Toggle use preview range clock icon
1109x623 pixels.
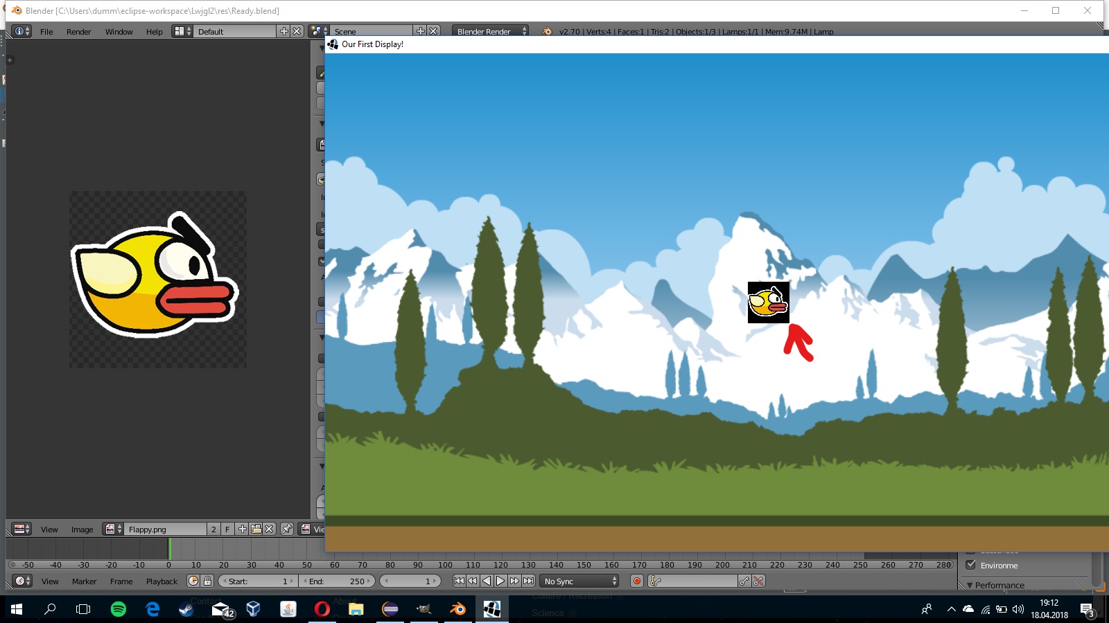point(193,581)
